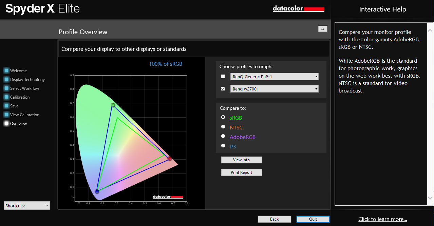Open the BenQ Generic PnP-1 profile dropdown
The width and height of the screenshot is (434, 226).
coord(274,77)
